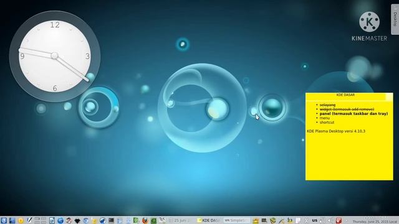Open the TeX editor icon in the panel

coord(162,220)
